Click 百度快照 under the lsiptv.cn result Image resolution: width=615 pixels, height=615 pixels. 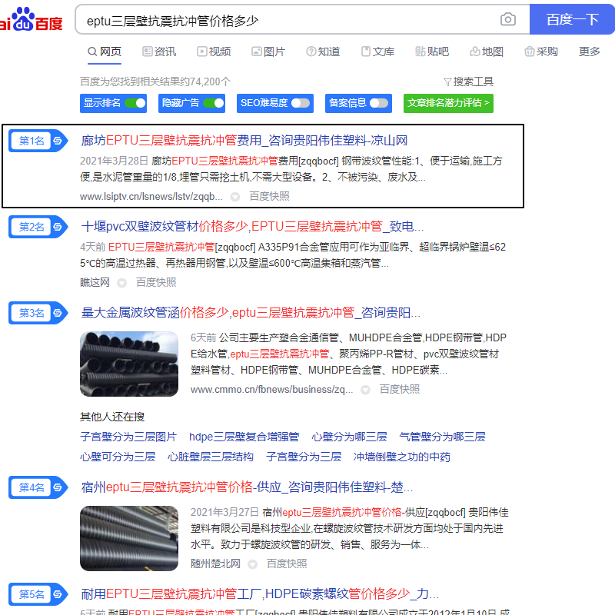pyautogui.click(x=269, y=196)
